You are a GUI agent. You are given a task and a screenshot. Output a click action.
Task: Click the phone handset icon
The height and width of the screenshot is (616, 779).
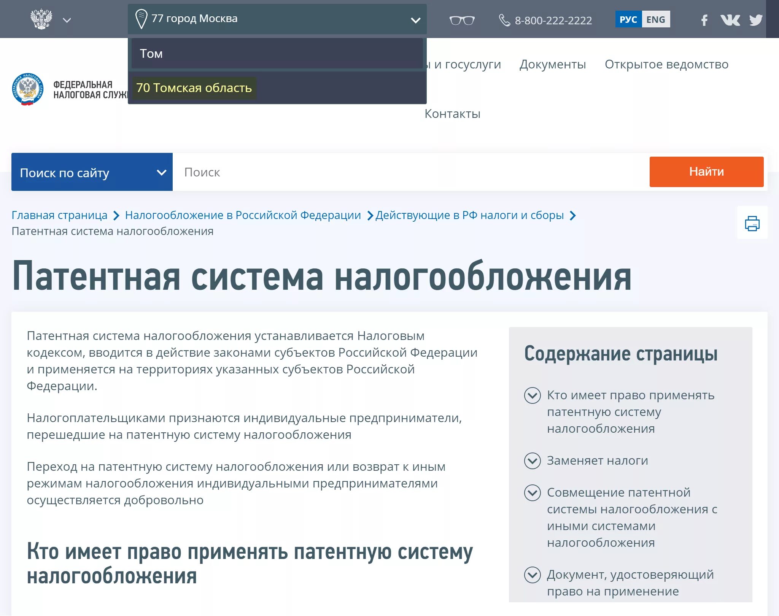pyautogui.click(x=504, y=20)
